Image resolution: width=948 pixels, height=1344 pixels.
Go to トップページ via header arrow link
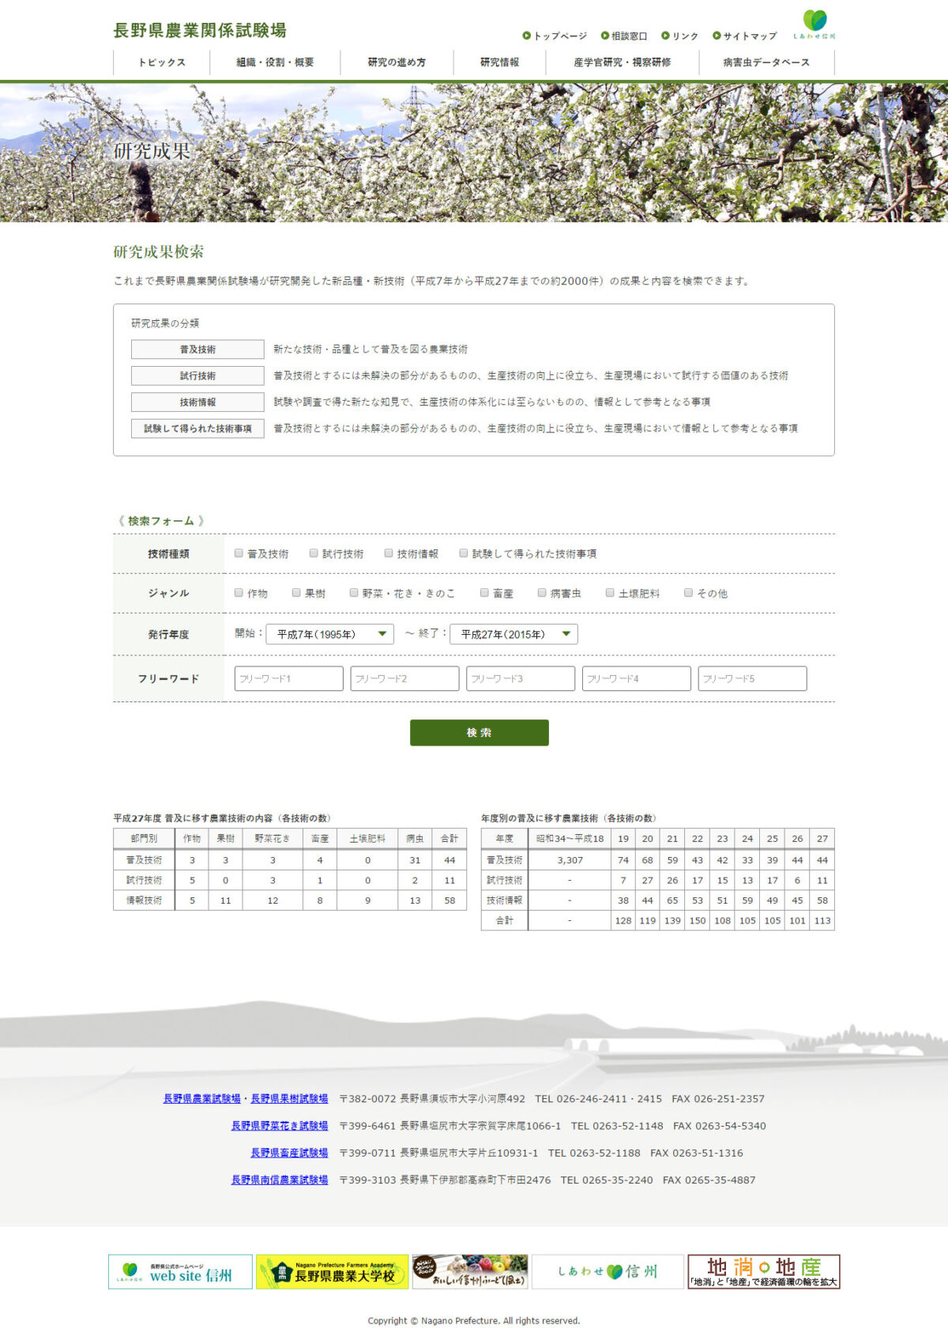pos(555,36)
